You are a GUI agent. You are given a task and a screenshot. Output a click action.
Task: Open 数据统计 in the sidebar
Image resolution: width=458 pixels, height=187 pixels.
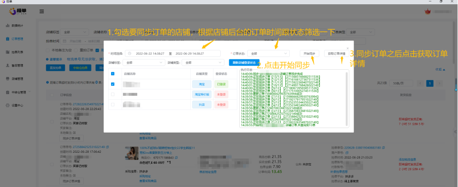17,26
